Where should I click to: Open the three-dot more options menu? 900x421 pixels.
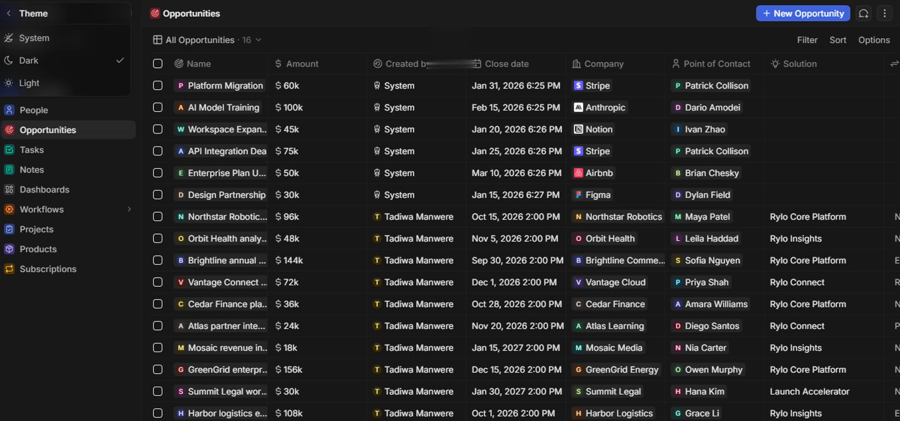(x=885, y=13)
